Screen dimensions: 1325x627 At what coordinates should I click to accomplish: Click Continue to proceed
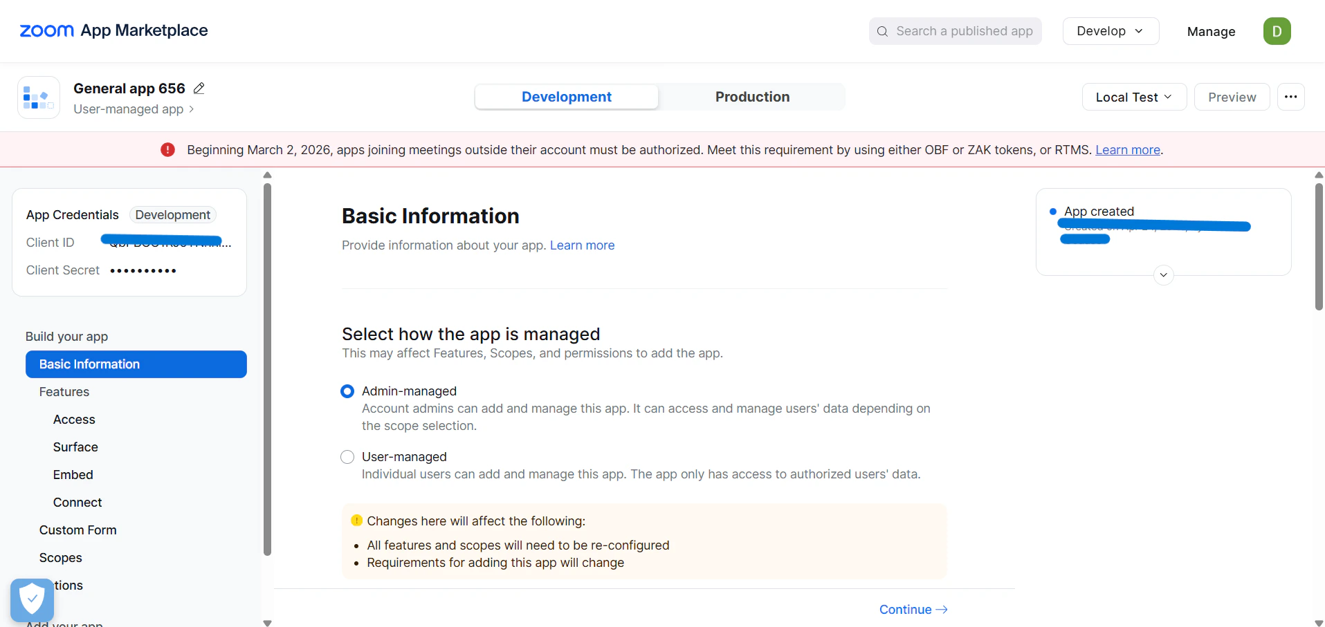point(913,610)
